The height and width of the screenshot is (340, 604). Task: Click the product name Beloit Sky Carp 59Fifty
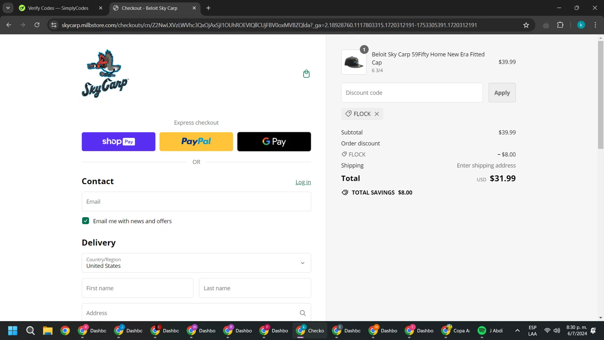pos(428,58)
